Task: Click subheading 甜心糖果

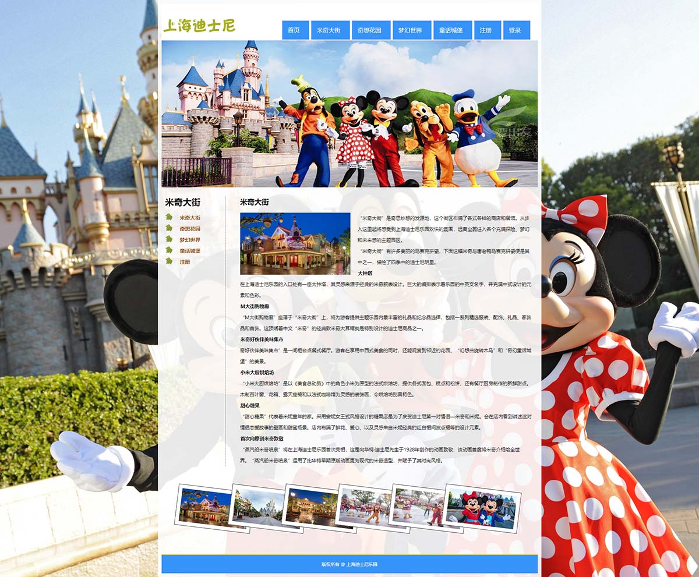Action: tap(250, 405)
